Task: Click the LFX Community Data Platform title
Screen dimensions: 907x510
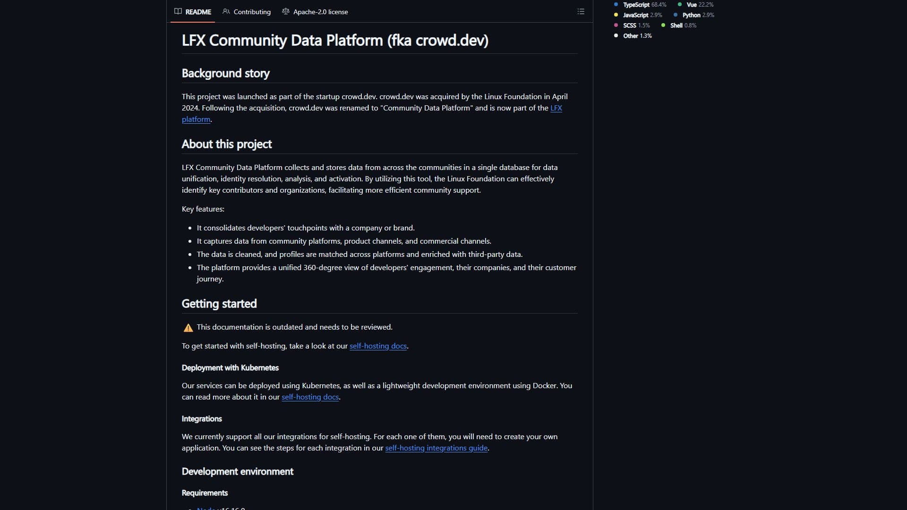Action: coord(335,40)
